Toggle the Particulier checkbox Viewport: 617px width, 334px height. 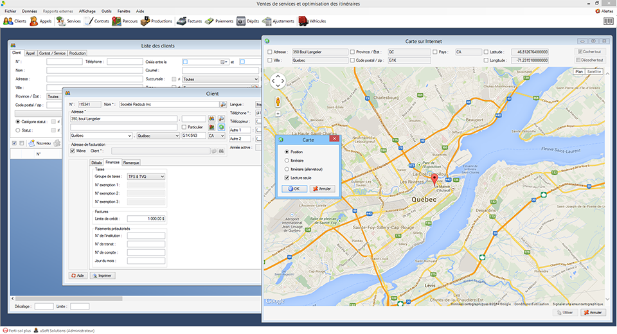coord(184,127)
